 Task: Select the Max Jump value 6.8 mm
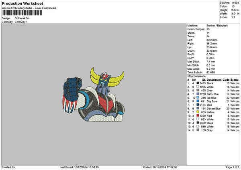click(x=211, y=69)
